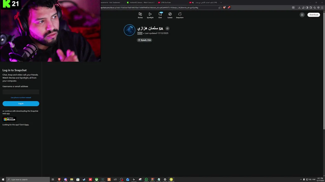The width and height of the screenshot is (325, 182).
Task: Click the blue Log in button
Action: (21, 104)
